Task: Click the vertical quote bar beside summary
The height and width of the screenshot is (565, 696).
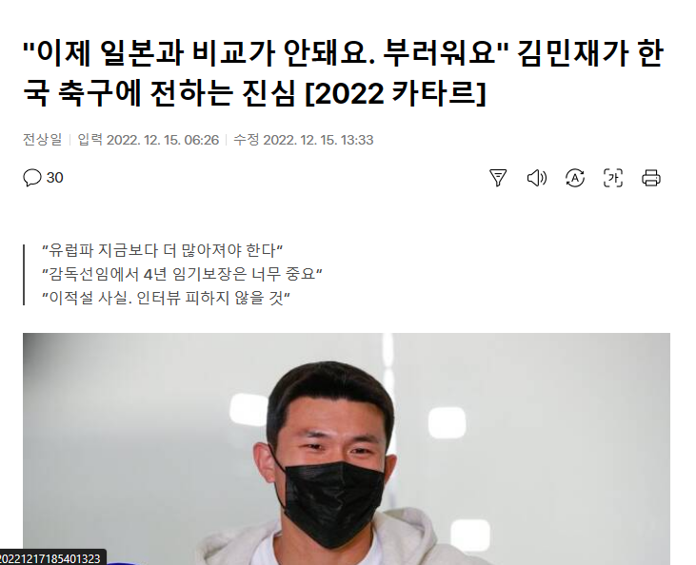Action: pos(24,275)
